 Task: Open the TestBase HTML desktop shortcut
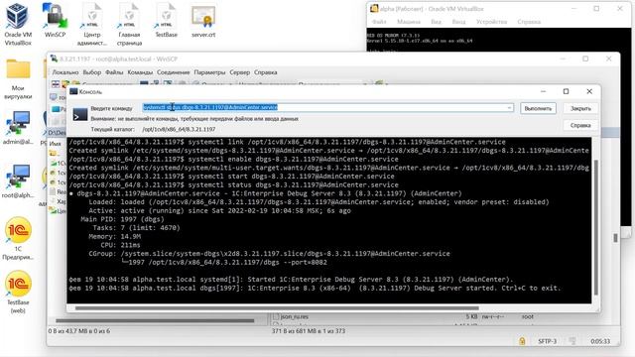[166, 21]
